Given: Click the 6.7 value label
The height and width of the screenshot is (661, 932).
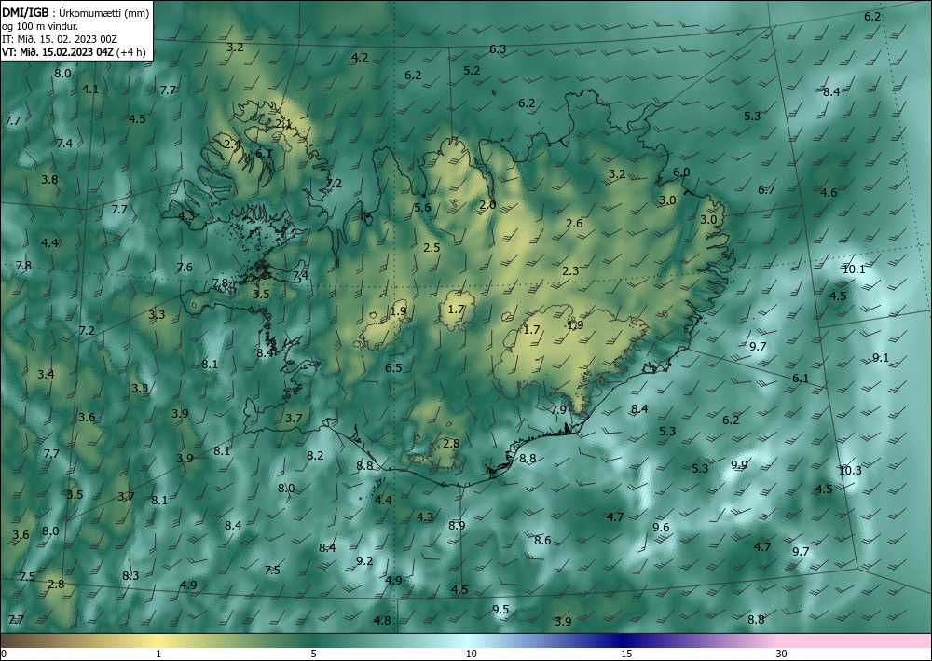Looking at the screenshot, I should [766, 189].
